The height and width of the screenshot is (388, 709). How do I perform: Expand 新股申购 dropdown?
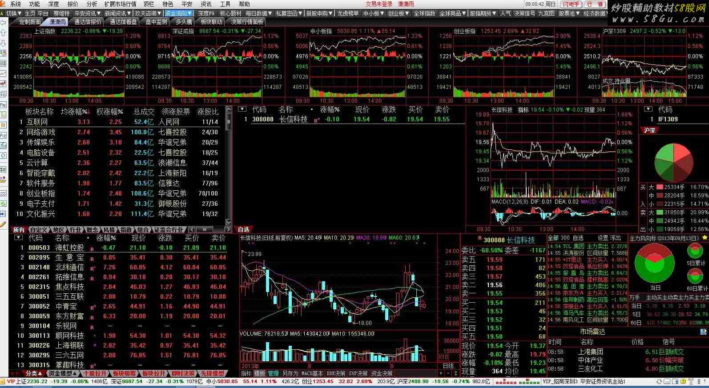point(319,13)
